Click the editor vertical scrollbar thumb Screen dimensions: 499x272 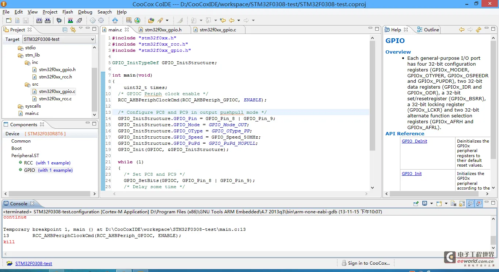click(x=372, y=96)
